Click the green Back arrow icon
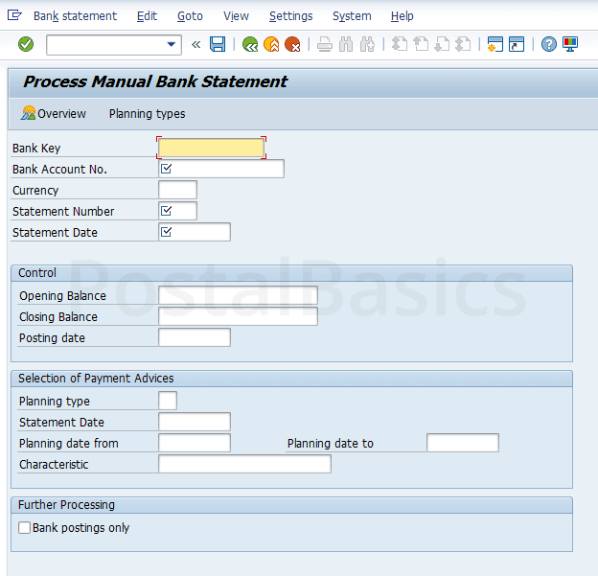The width and height of the screenshot is (598, 576). coord(250,44)
